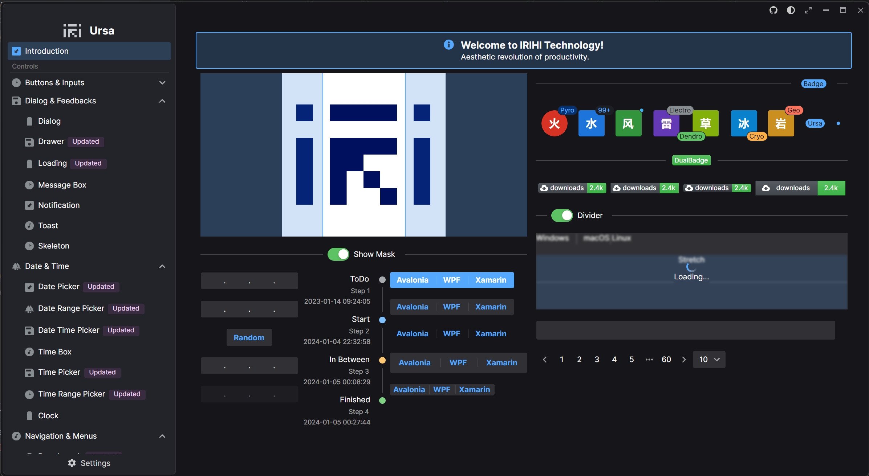Toggle the Divider switch off

coord(562,216)
